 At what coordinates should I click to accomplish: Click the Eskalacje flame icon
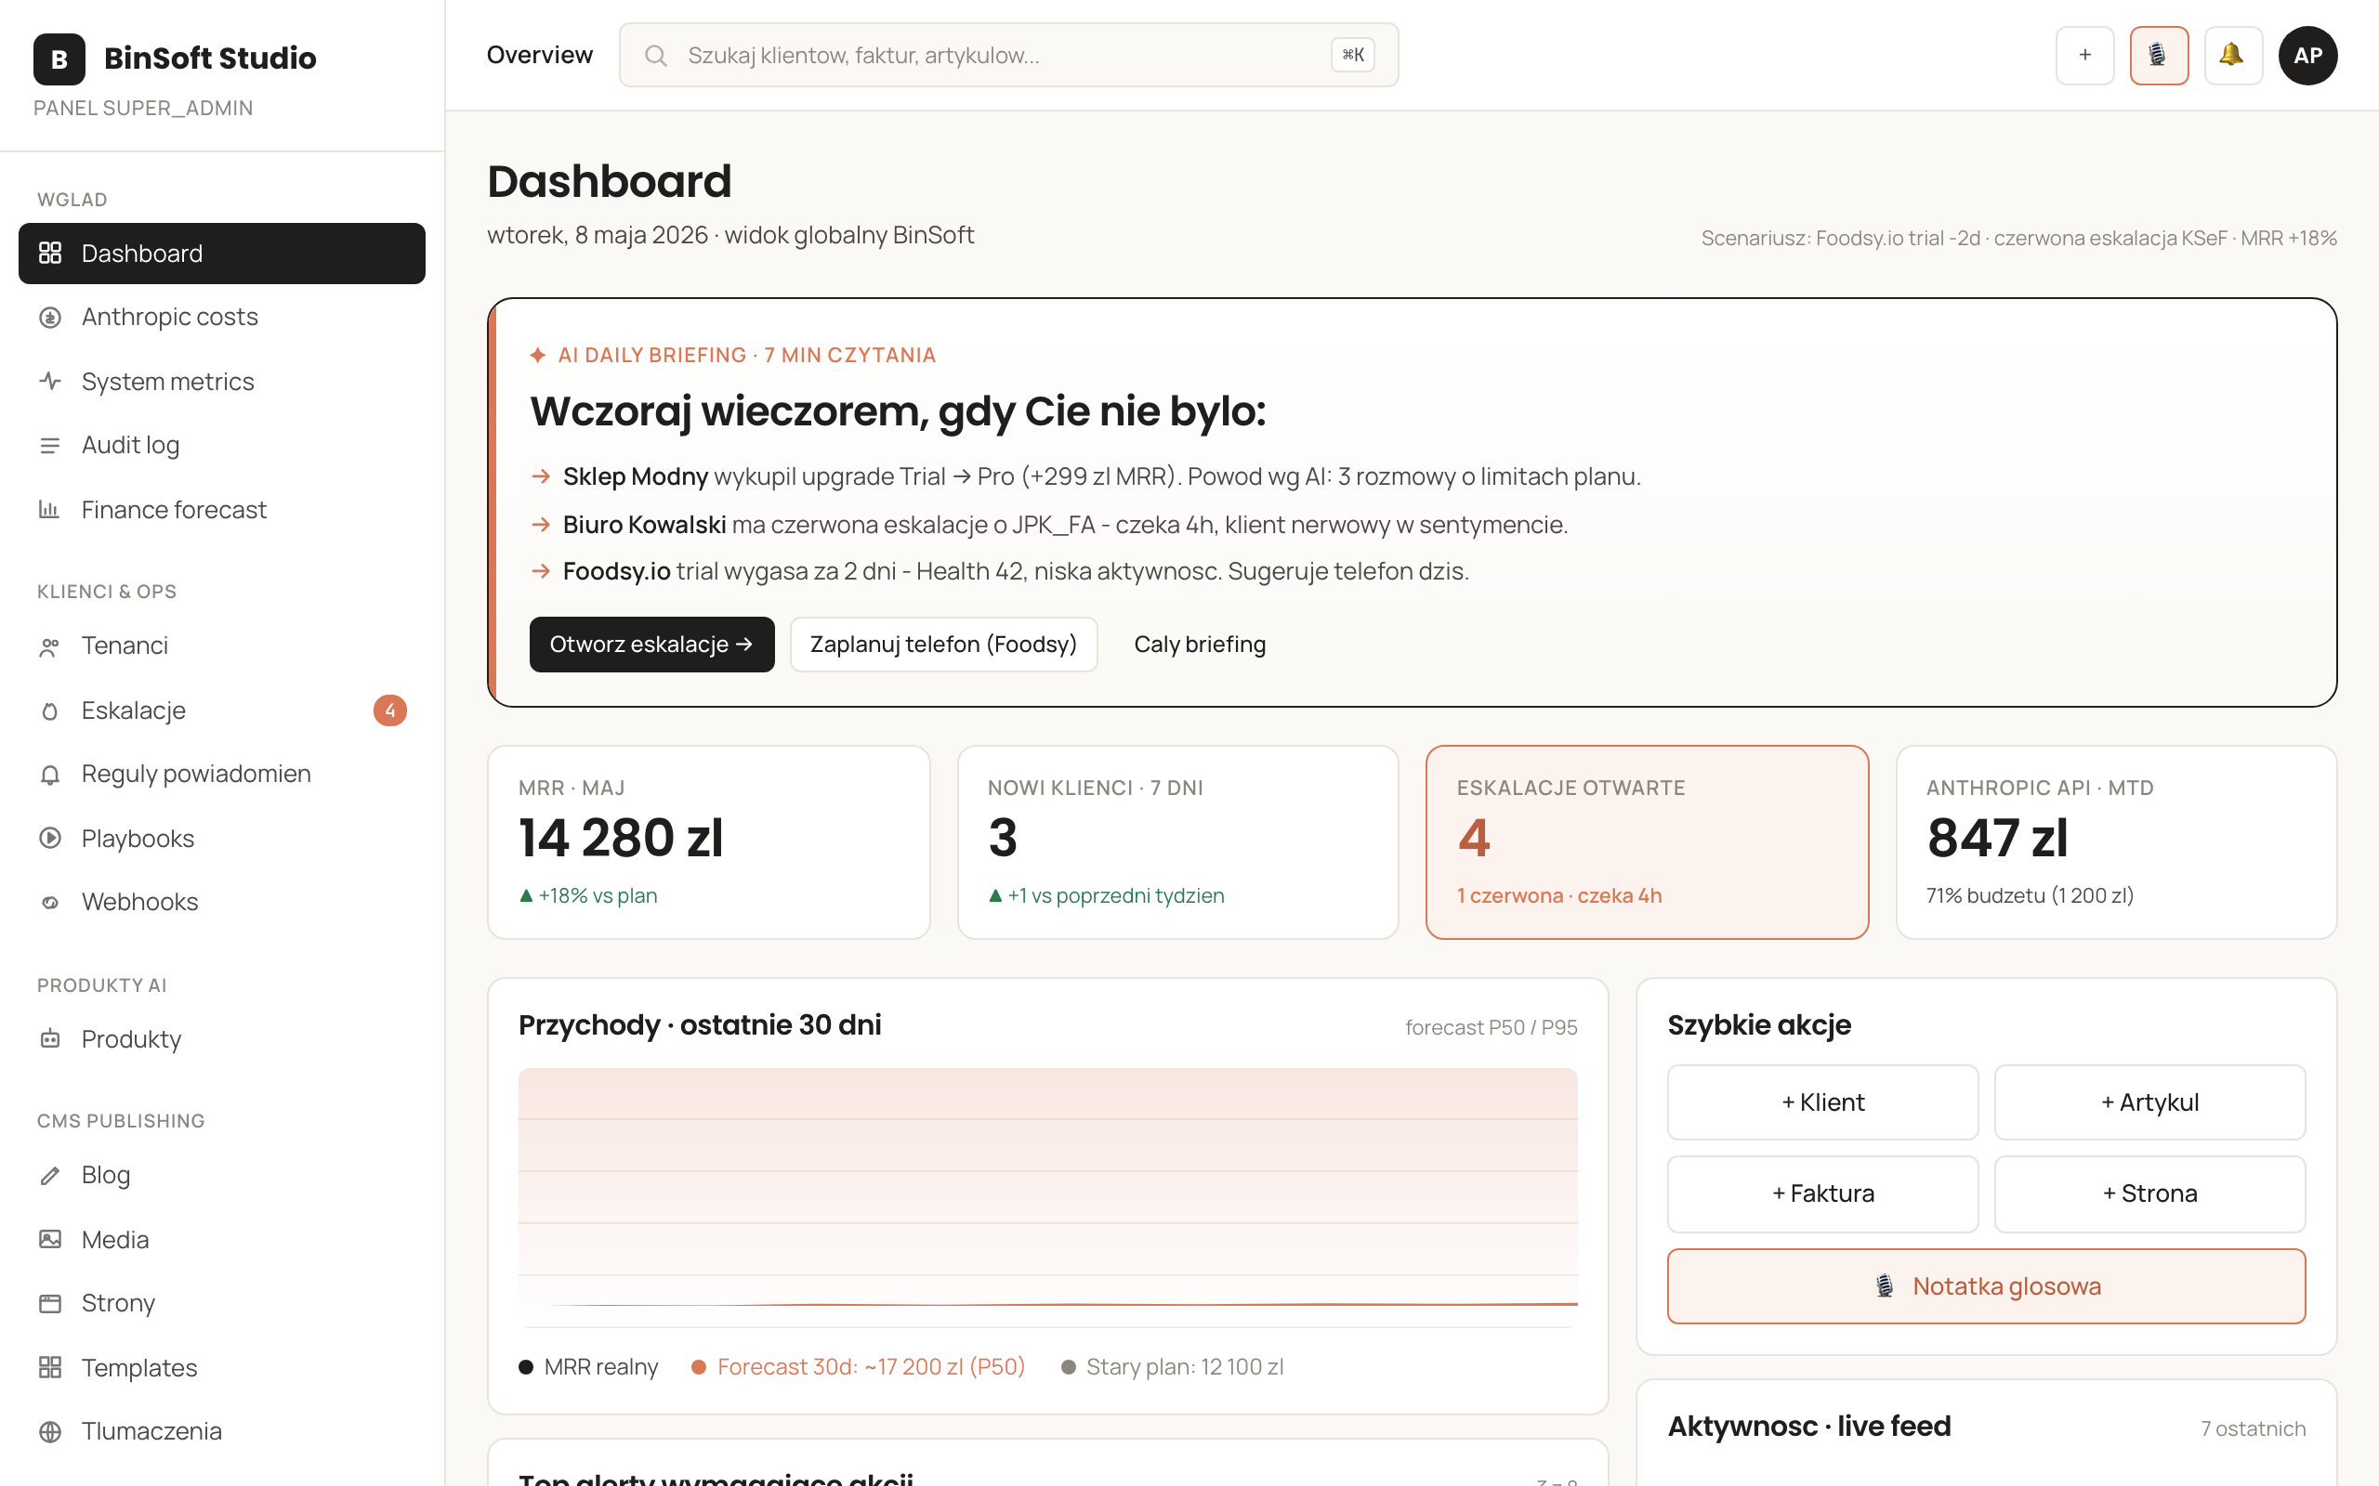coord(50,710)
